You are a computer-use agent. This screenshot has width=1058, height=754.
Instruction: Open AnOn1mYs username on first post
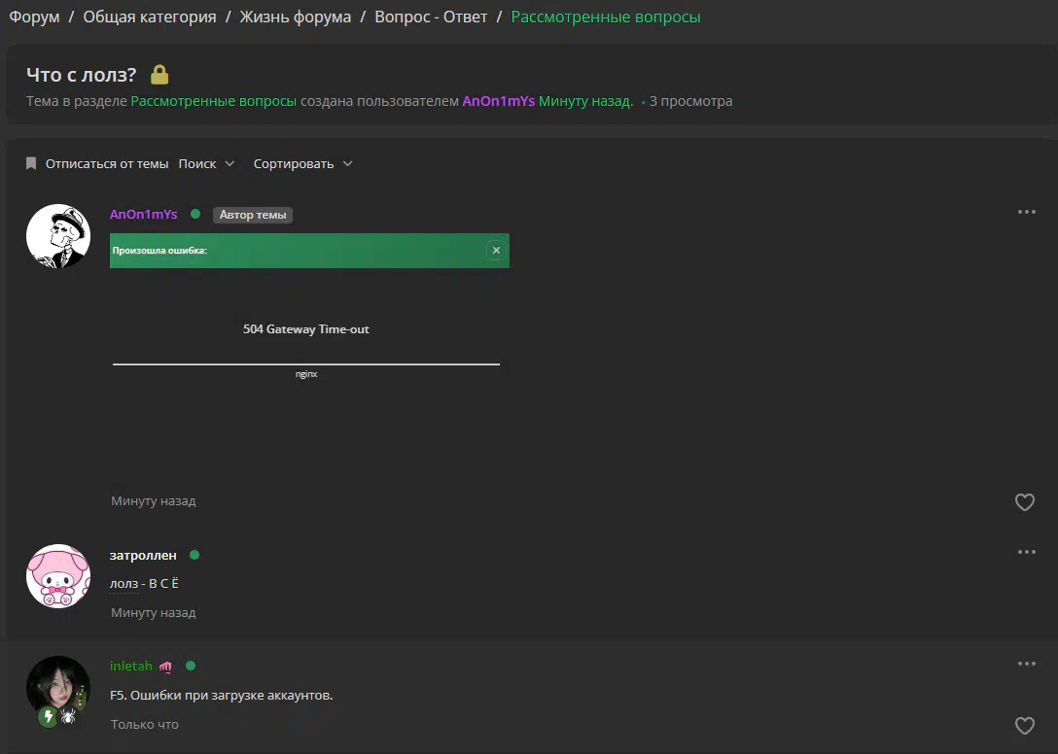pyautogui.click(x=144, y=214)
